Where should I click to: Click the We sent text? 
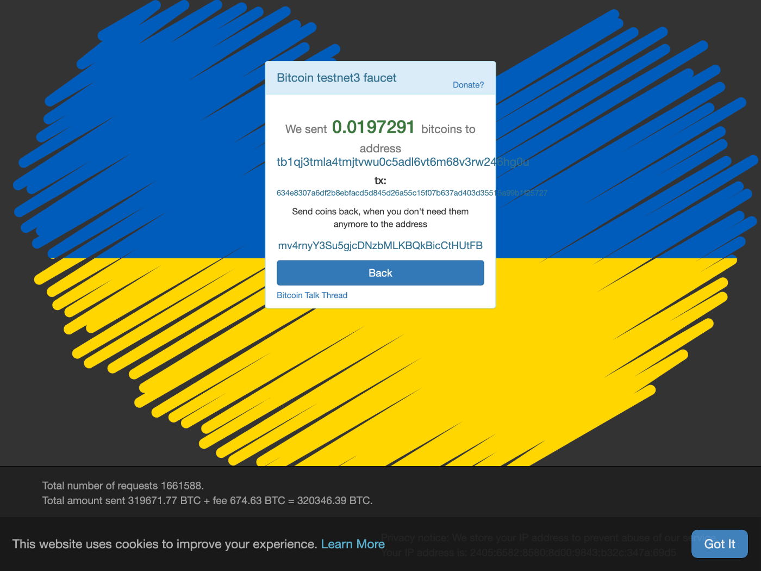tap(306, 129)
